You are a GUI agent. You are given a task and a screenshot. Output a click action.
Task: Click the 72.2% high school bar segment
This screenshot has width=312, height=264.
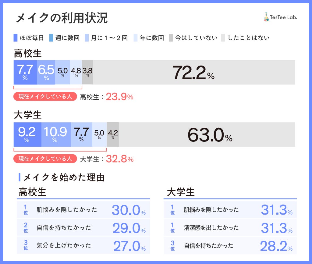[x=194, y=72]
